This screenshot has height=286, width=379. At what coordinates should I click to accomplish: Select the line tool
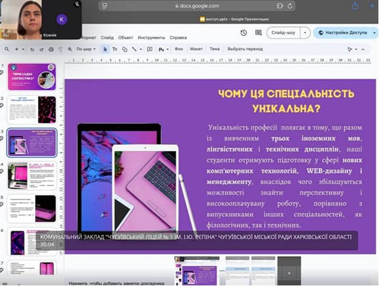(134, 49)
